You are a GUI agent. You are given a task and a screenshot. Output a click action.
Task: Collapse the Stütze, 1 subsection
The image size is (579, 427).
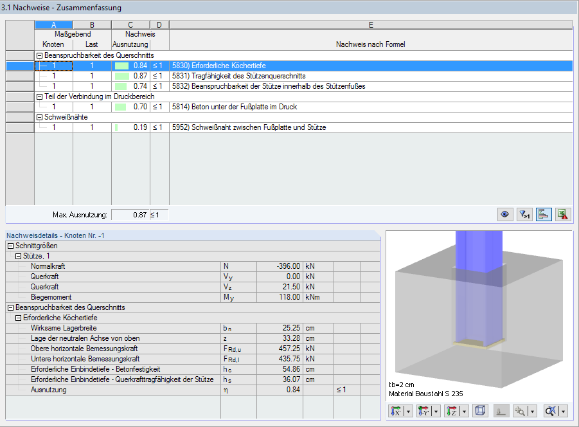18,257
